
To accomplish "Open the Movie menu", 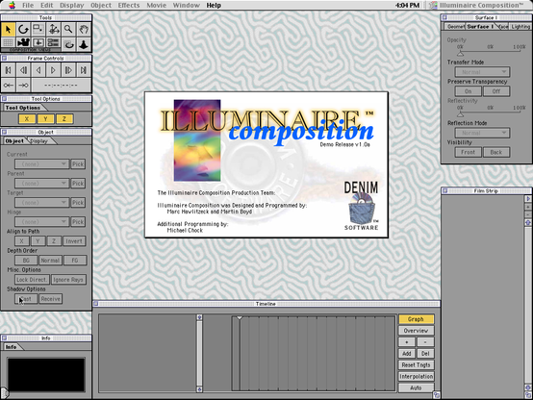I will tap(157, 5).
